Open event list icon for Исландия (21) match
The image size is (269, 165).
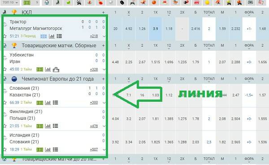point(56,150)
